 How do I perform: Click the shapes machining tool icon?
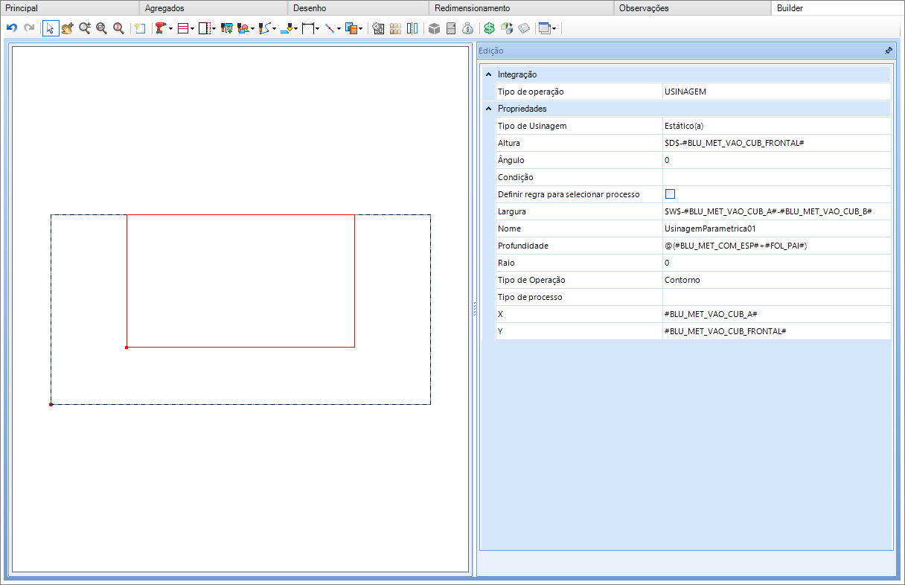243,28
